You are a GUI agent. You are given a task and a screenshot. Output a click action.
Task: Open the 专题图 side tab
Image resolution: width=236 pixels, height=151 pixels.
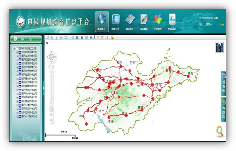point(224,109)
